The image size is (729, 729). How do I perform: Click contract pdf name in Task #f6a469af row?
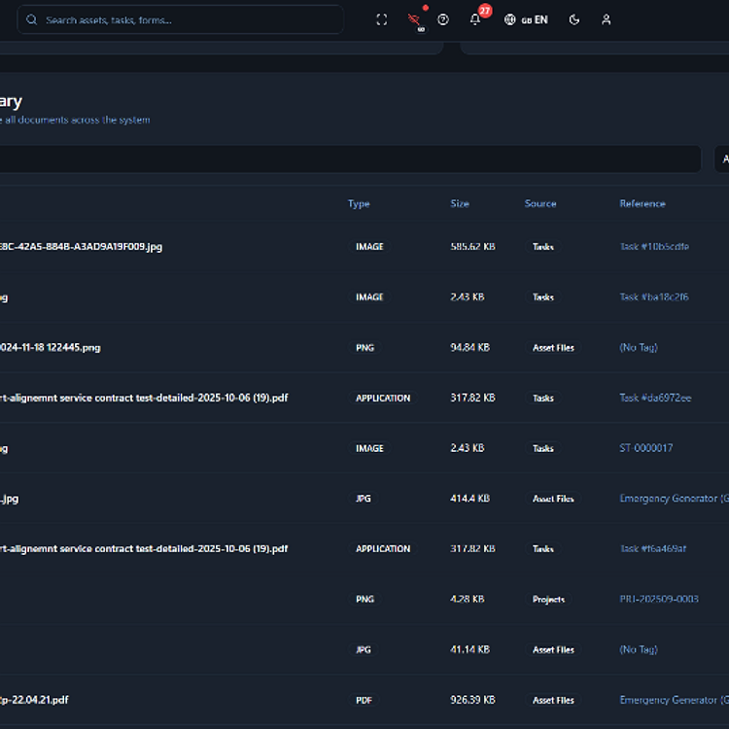(144, 548)
